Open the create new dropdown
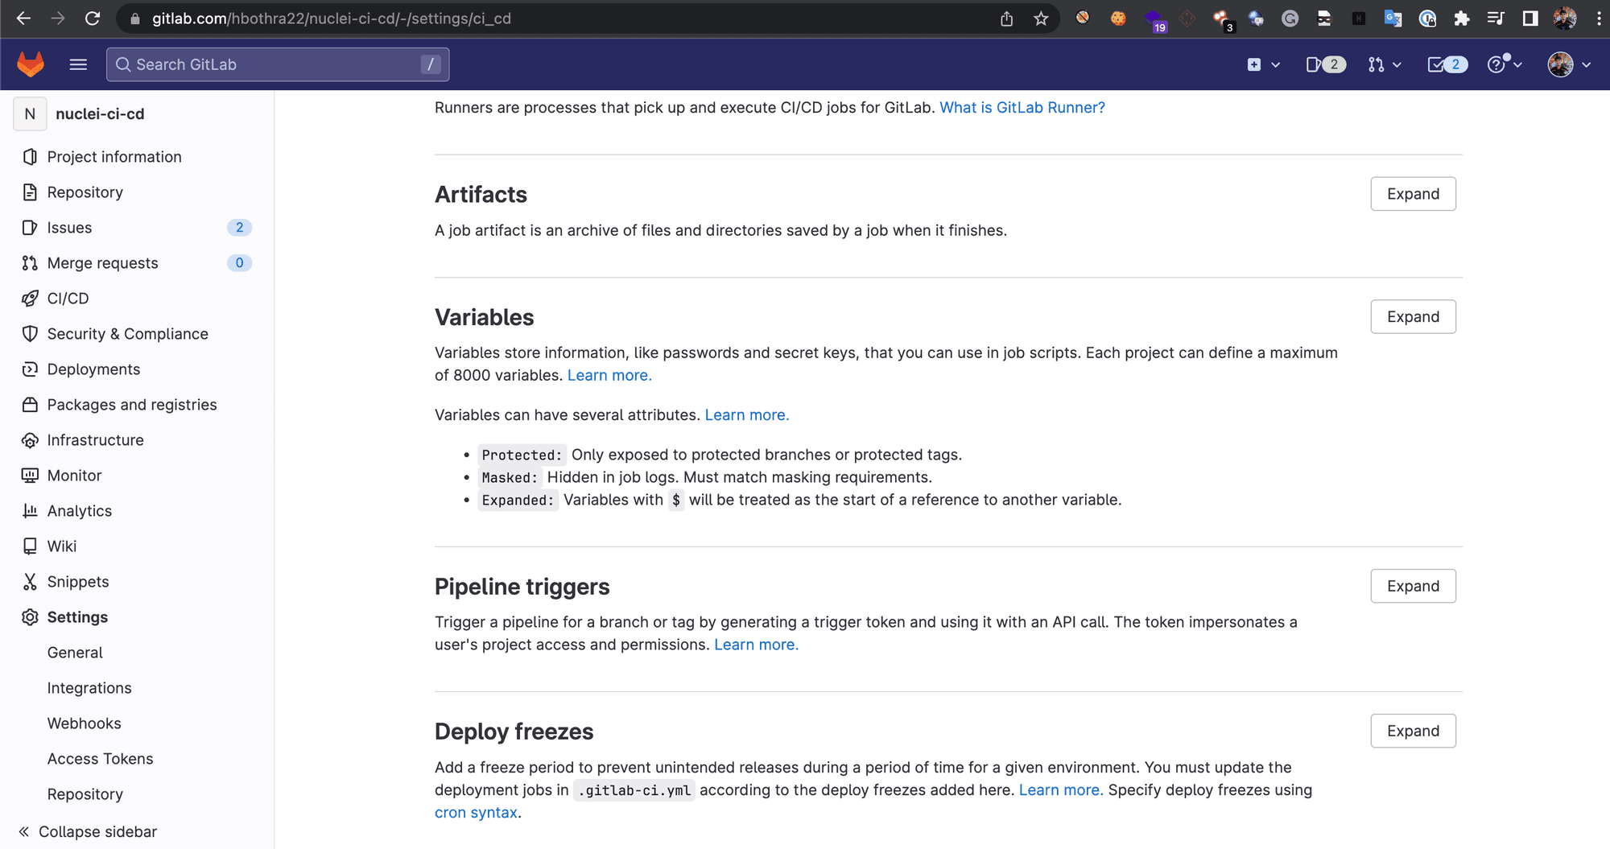1610x849 pixels. click(1262, 64)
